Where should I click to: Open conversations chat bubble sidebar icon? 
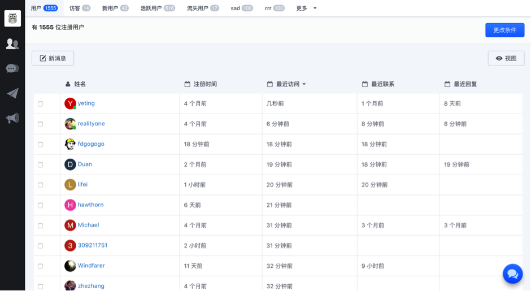[12, 68]
